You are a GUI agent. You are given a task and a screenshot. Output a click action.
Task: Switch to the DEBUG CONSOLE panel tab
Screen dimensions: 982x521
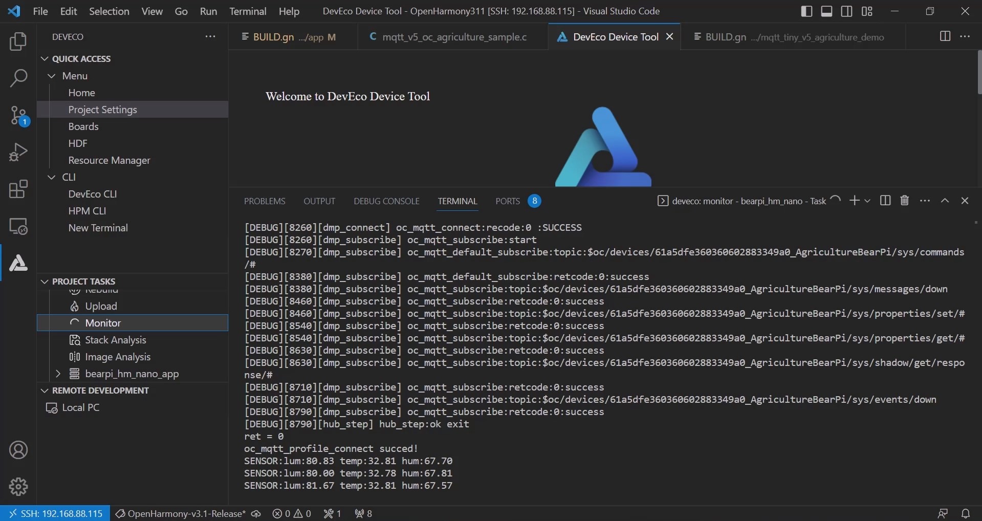pyautogui.click(x=386, y=201)
